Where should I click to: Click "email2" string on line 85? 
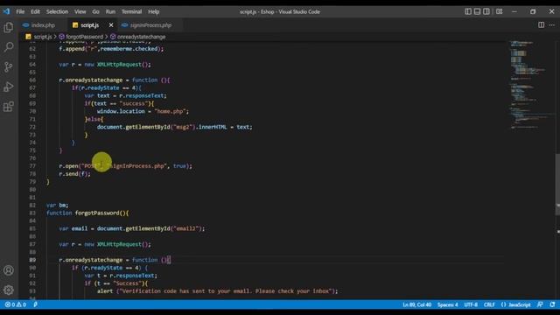185,228
